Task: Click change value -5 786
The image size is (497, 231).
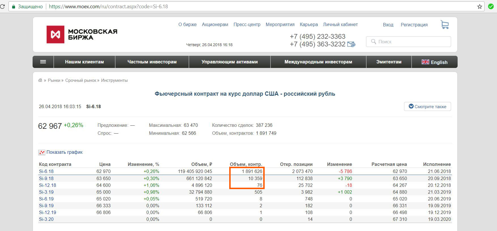Action: point(345,171)
